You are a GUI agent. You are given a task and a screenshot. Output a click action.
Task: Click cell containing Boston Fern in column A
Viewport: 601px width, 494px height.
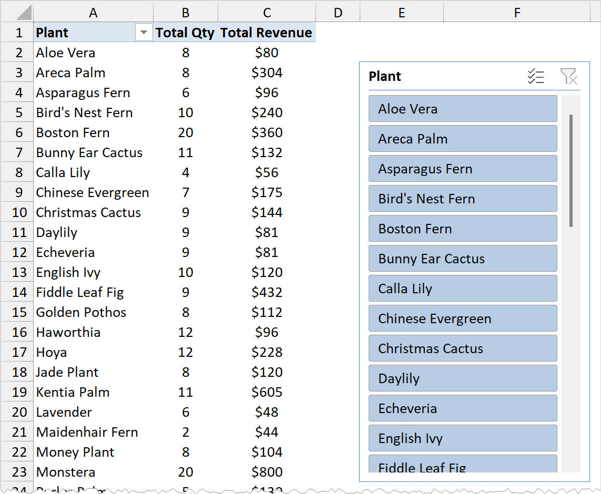tap(93, 132)
